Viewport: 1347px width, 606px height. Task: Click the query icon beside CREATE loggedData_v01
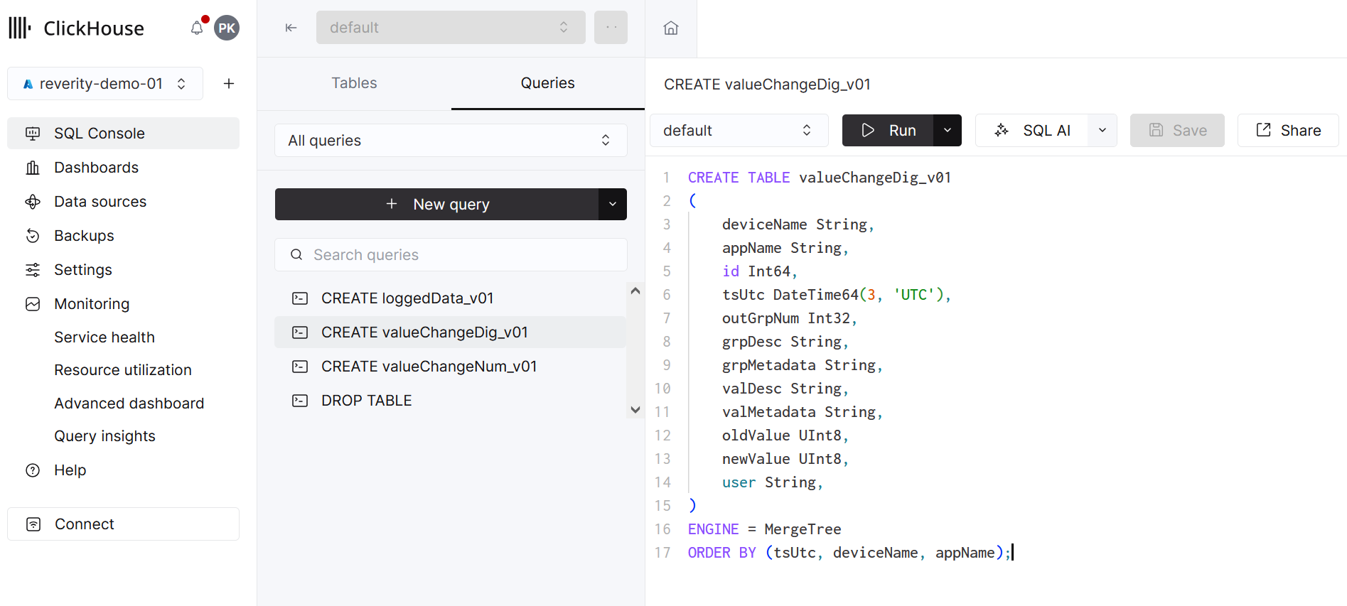(300, 298)
